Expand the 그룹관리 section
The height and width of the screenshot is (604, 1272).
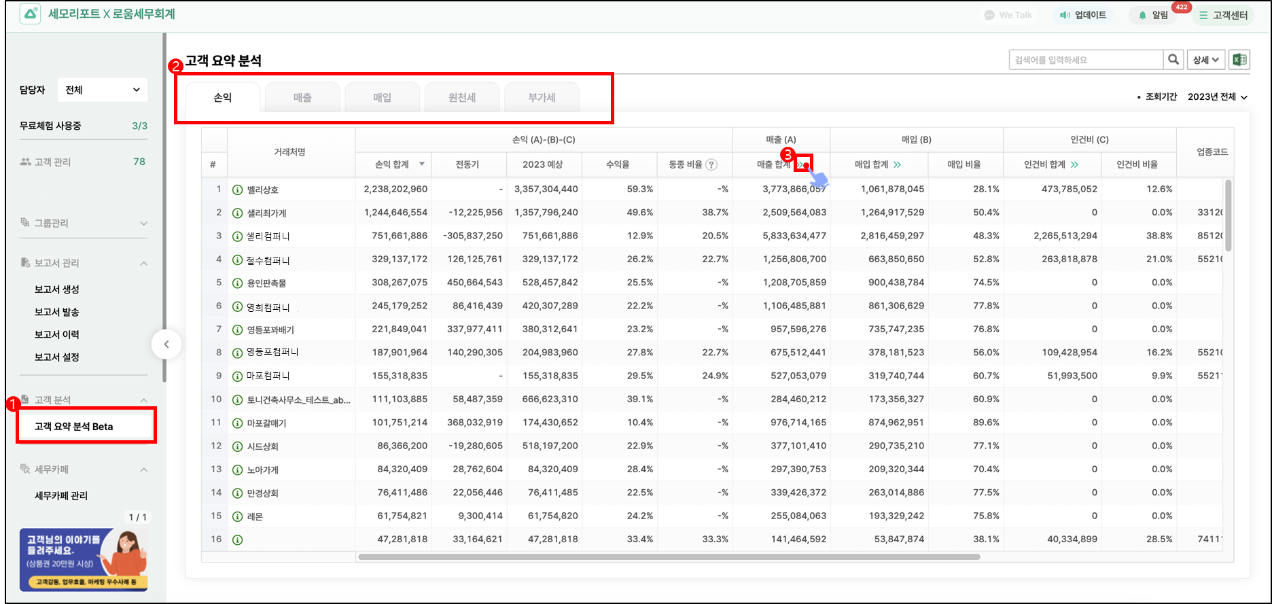143,224
